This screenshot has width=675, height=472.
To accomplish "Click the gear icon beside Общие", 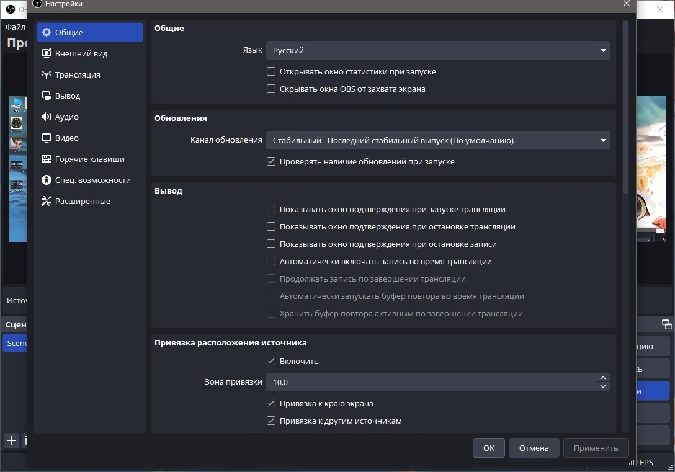I will (46, 32).
